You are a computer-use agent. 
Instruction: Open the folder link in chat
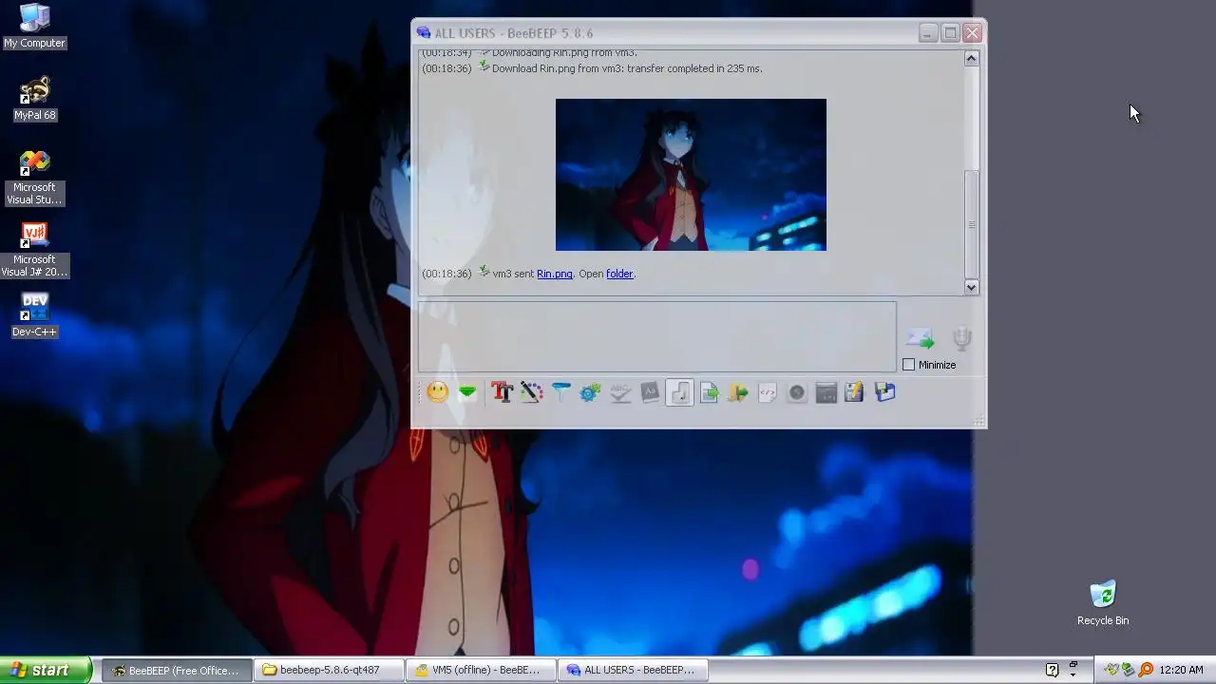(x=619, y=274)
